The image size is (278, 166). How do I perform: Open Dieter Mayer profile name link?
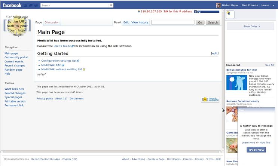pyautogui.click(x=230, y=5)
